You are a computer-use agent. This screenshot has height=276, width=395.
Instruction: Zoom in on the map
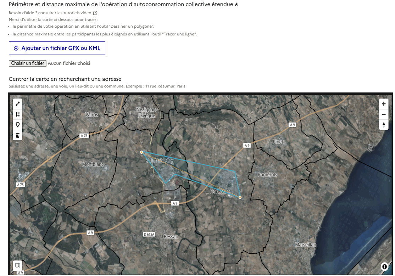(384, 104)
